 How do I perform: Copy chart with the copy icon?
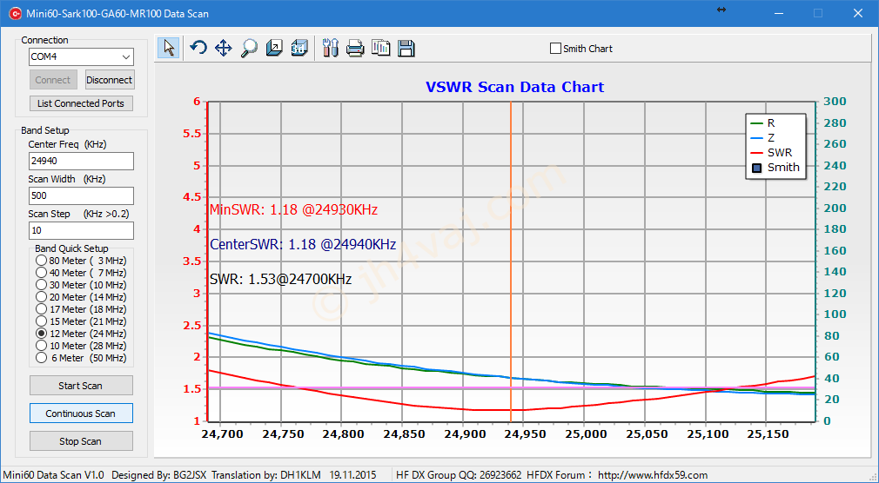click(x=381, y=48)
